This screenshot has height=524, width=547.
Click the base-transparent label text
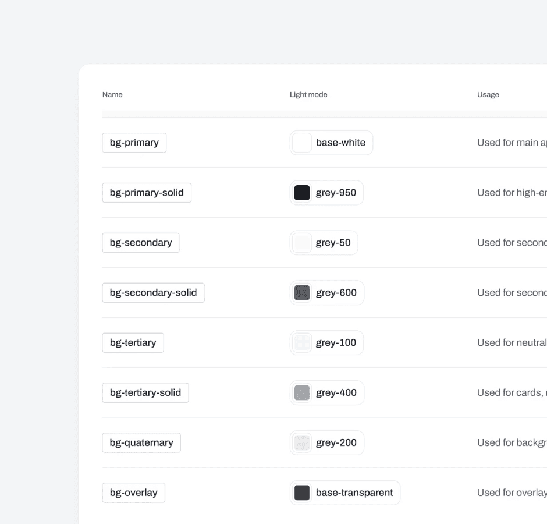[354, 493]
